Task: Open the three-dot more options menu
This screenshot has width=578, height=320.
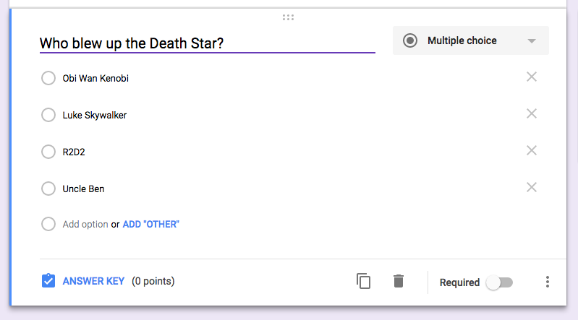Action: coord(548,282)
